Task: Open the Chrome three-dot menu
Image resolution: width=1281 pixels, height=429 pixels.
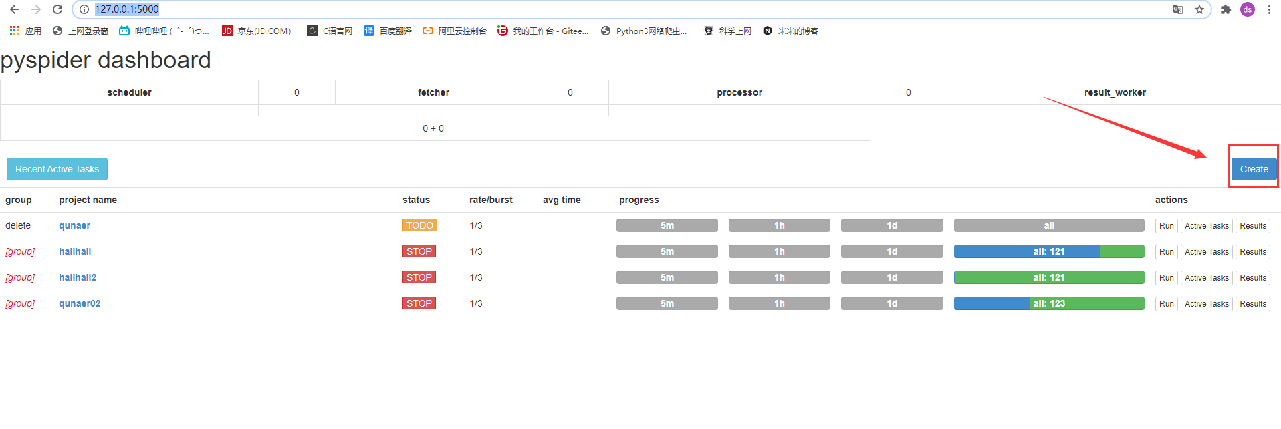Action: coord(1269,9)
